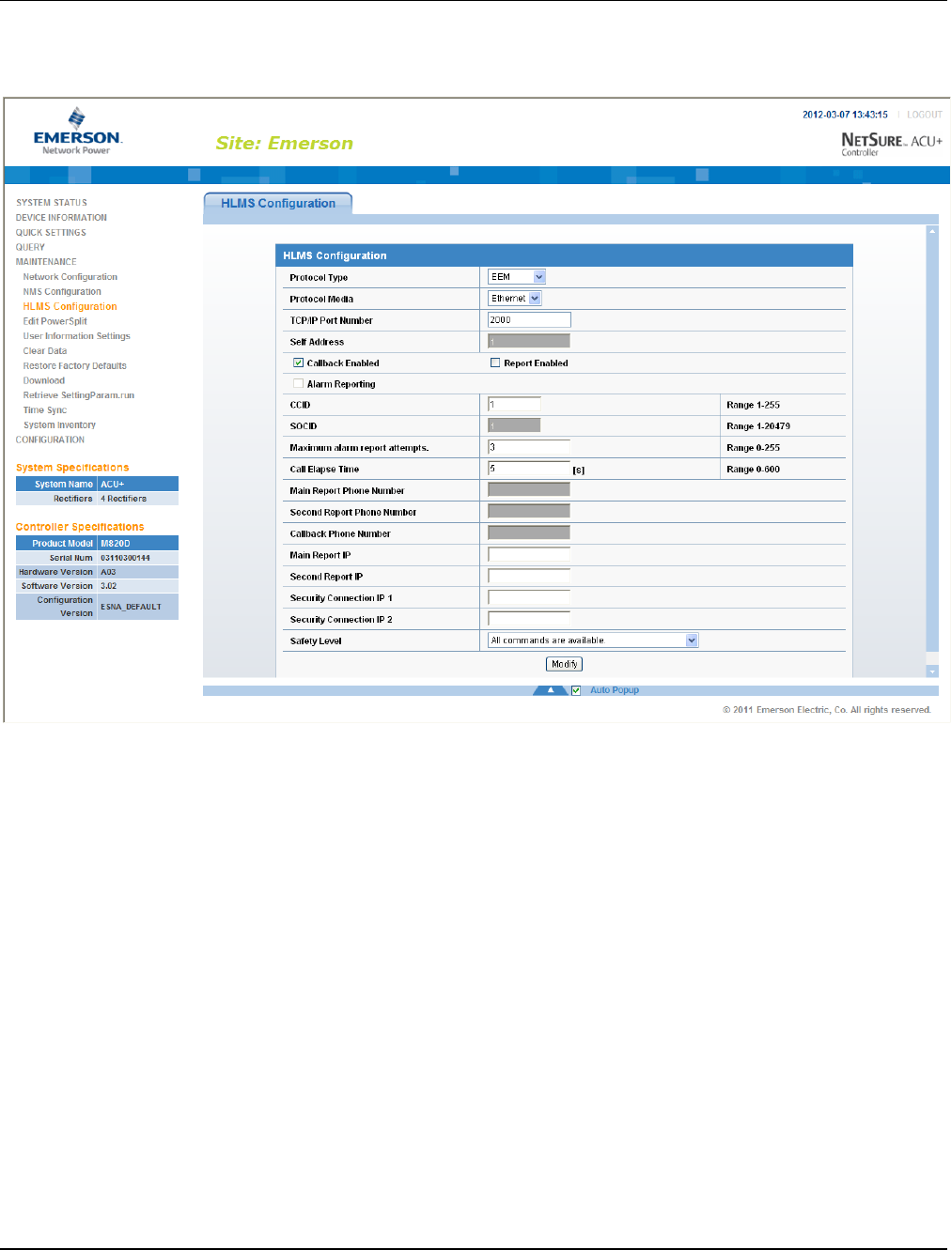Open Clear Data page
951x1250 pixels.
45,351
